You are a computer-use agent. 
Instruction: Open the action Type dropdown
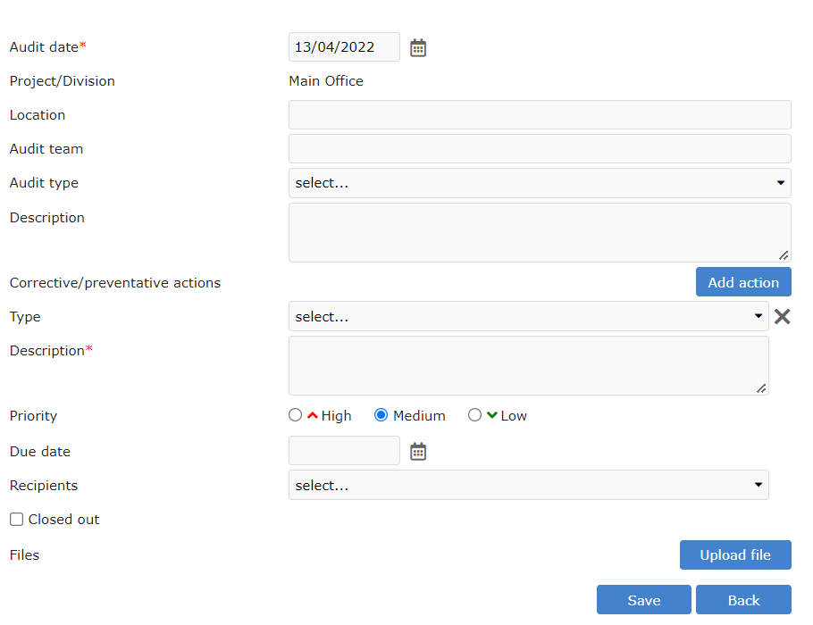click(528, 316)
